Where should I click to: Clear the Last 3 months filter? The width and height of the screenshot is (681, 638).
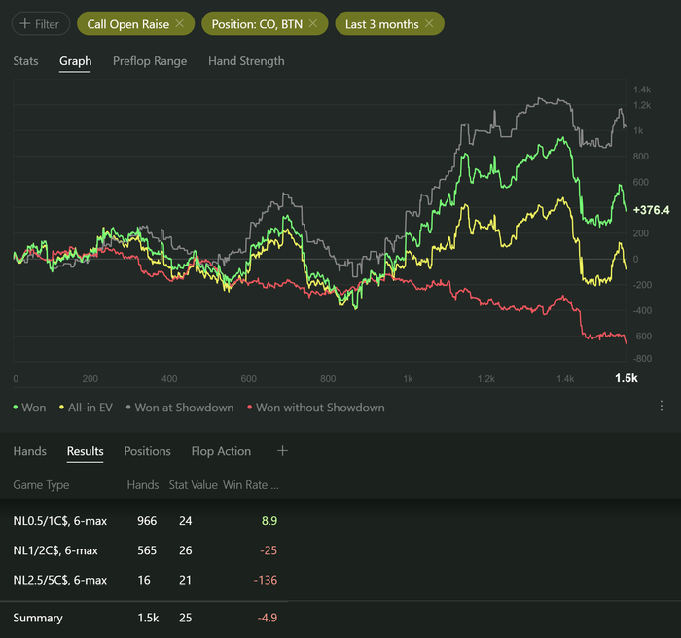coord(429,23)
